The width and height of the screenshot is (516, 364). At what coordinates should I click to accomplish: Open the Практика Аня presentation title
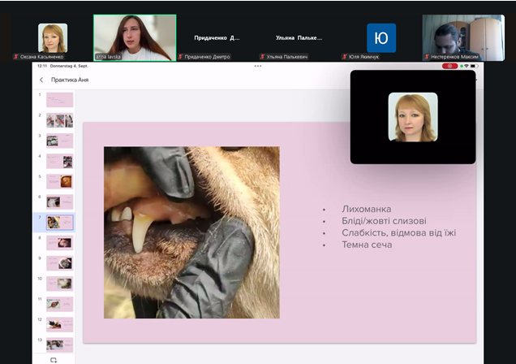[70, 80]
